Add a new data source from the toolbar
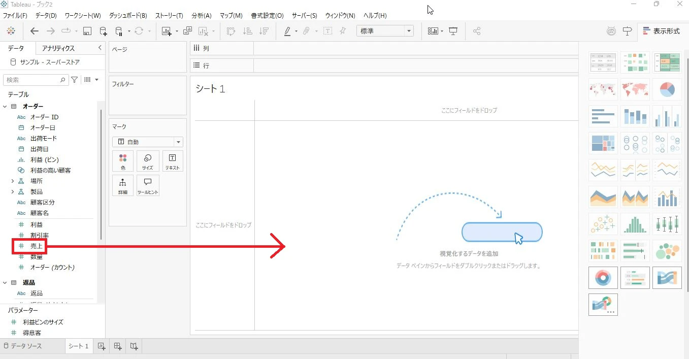This screenshot has height=359, width=689. [104, 31]
